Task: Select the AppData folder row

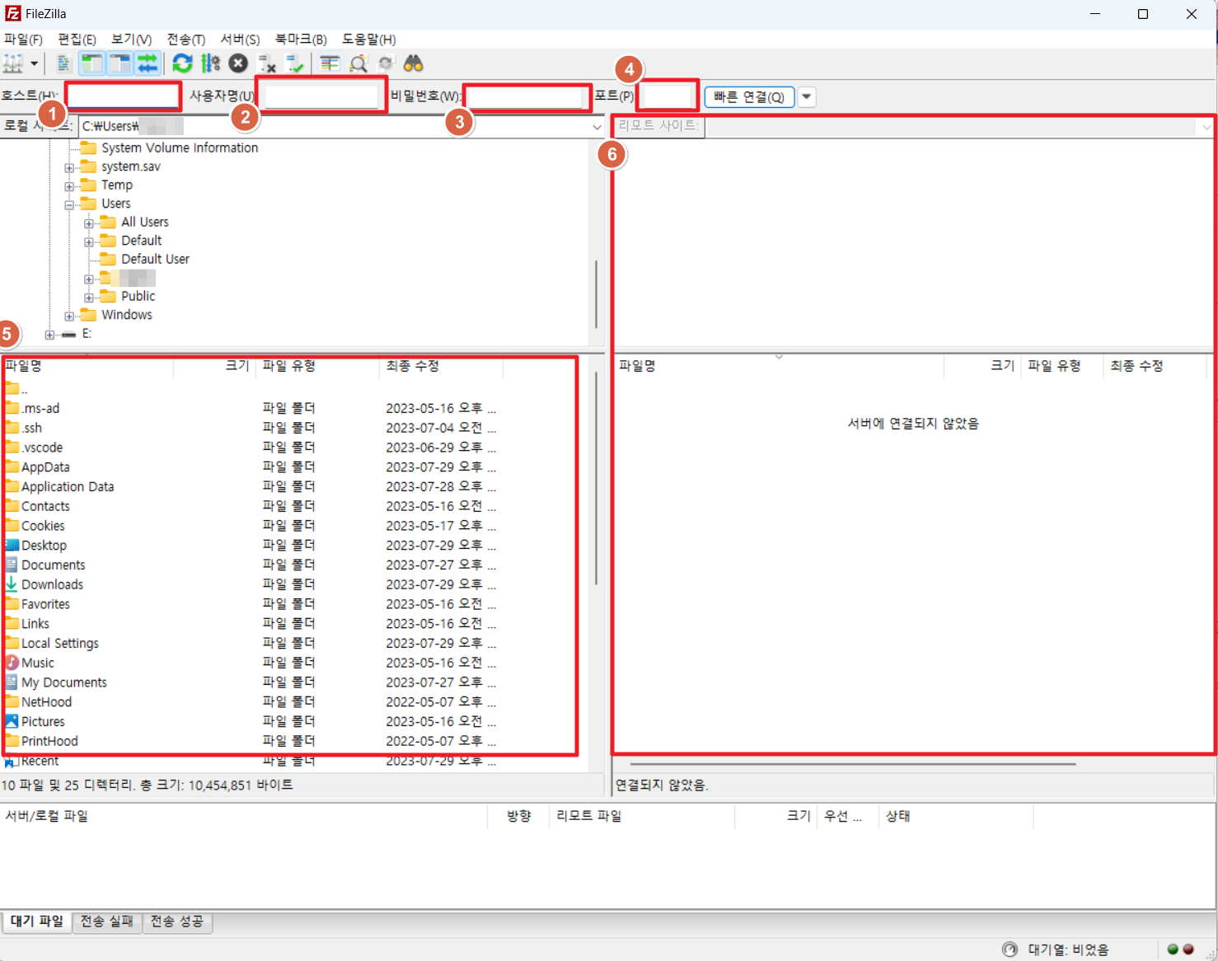Action: [x=293, y=467]
